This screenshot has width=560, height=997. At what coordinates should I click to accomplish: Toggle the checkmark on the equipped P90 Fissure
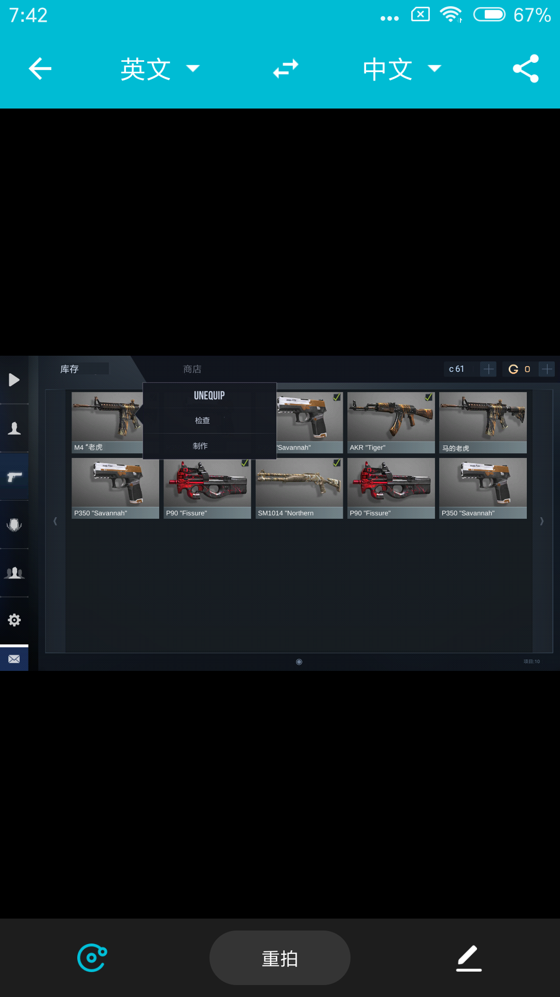point(245,463)
